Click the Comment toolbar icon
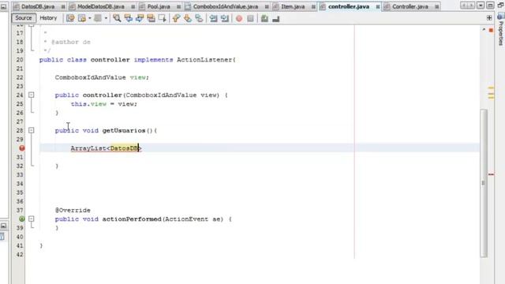The width and height of the screenshot is (505, 284). pos(264,18)
